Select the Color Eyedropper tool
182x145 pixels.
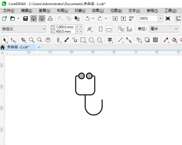(x=166, y=40)
